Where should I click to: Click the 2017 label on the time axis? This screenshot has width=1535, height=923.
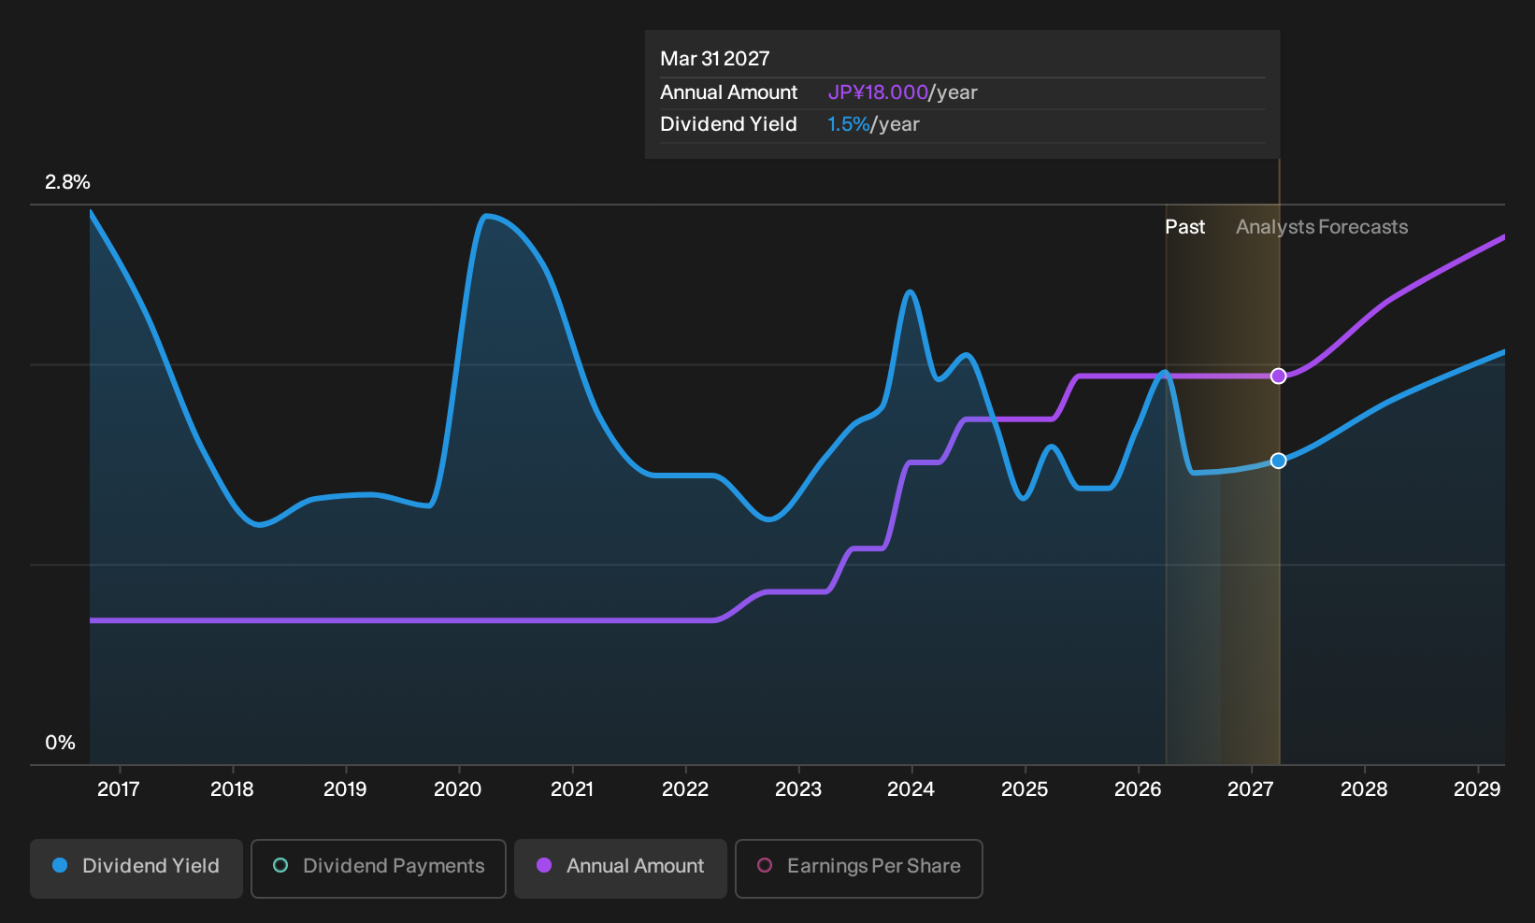pyautogui.click(x=119, y=789)
